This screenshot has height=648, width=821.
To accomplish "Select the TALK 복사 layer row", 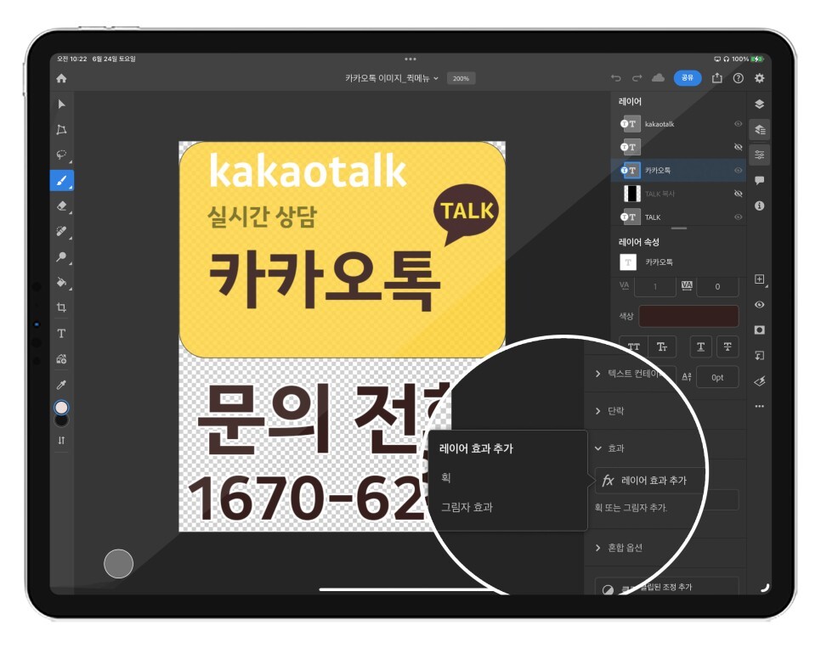I will tap(678, 194).
